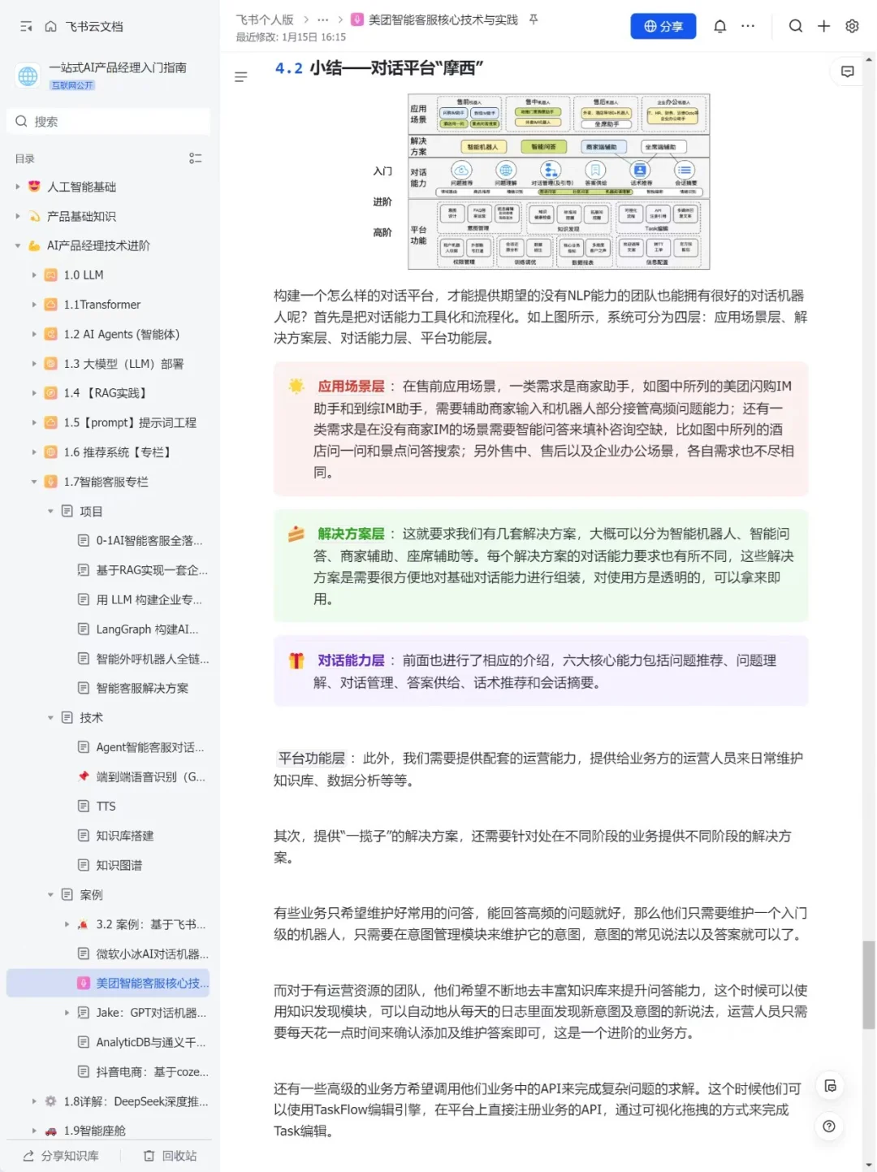877x1172 pixels.
Task: Click the icon of 1.0 LLM
Action: click(x=50, y=275)
